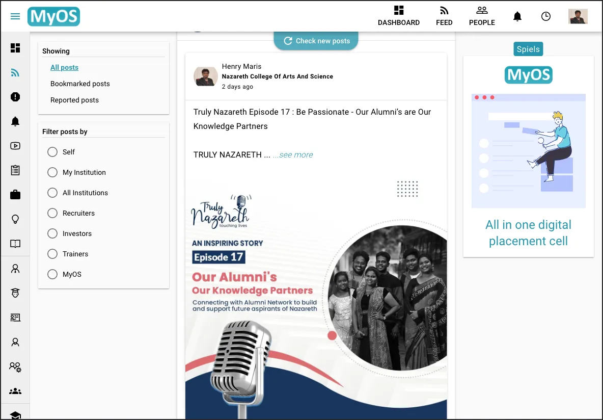
Task: Show Reported posts
Action: (74, 100)
